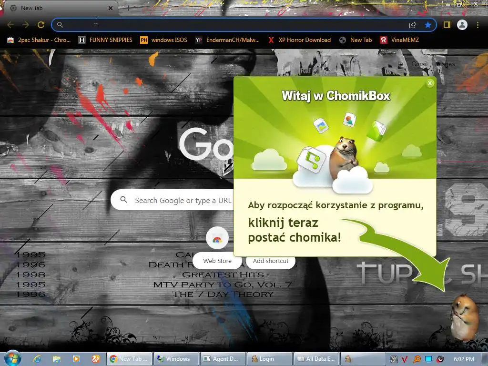Open the Chrome profile avatar menu
The width and height of the screenshot is (488, 366).
tap(462, 25)
